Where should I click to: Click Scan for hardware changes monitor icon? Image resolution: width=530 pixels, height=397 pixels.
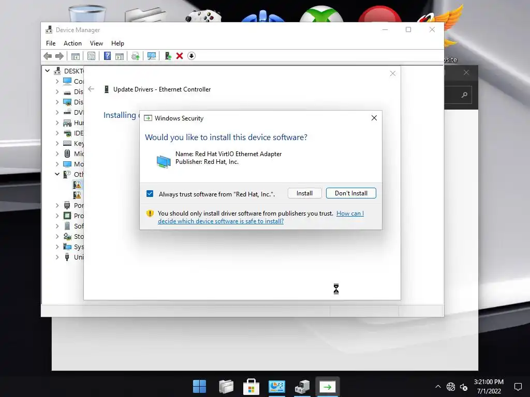[152, 56]
